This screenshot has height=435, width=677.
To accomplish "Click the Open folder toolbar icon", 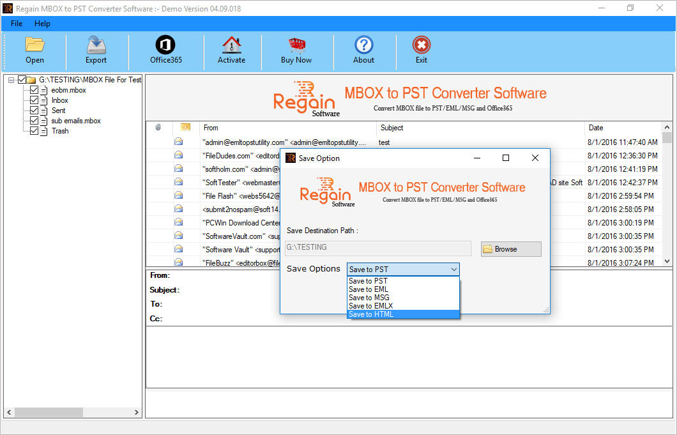I will click(x=34, y=45).
